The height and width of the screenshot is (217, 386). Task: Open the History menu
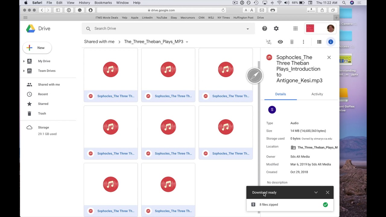(x=84, y=3)
